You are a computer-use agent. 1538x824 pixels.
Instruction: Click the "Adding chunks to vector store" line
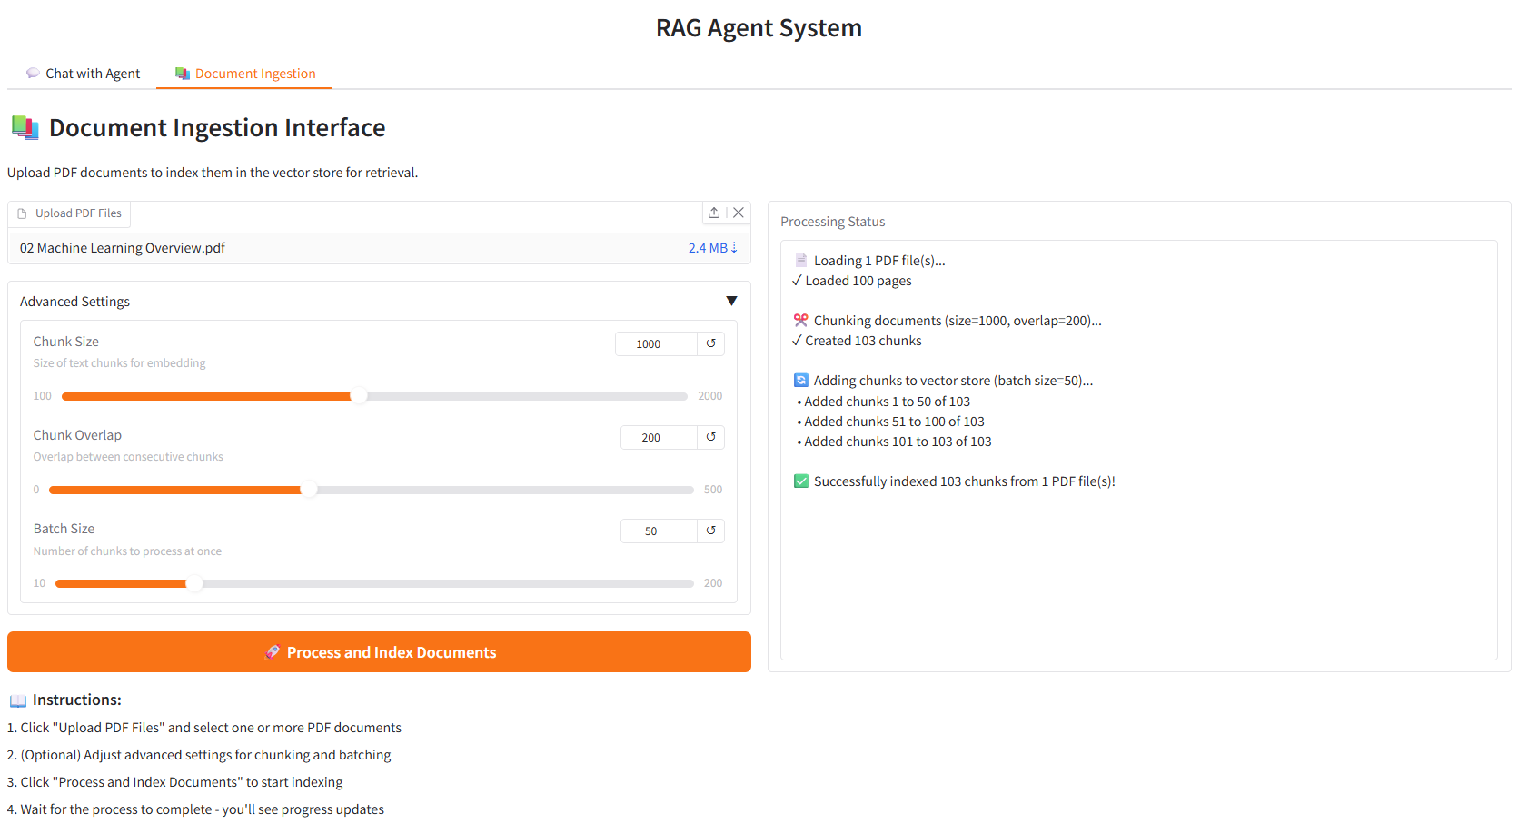(943, 381)
